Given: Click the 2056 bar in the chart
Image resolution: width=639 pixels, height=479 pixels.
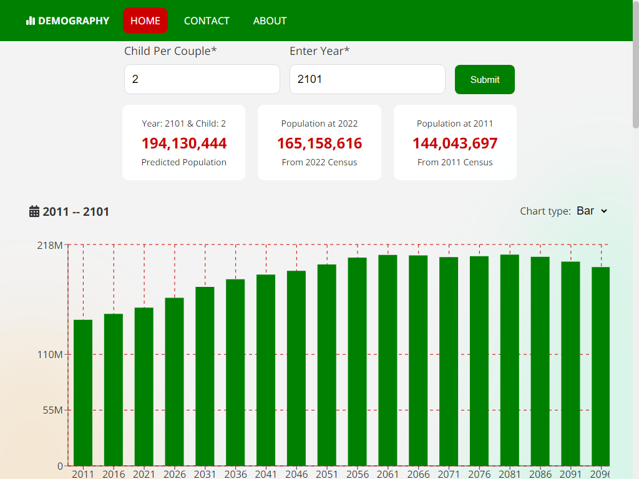Looking at the screenshot, I should 358,362.
